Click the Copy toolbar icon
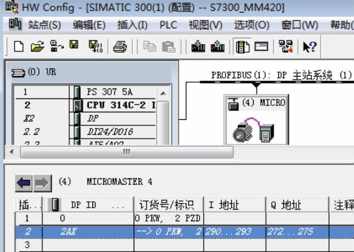This screenshot has height=252, width=354. (150, 47)
